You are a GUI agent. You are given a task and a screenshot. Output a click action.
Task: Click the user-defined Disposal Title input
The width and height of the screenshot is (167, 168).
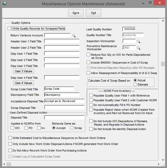(x=64, y=117)
